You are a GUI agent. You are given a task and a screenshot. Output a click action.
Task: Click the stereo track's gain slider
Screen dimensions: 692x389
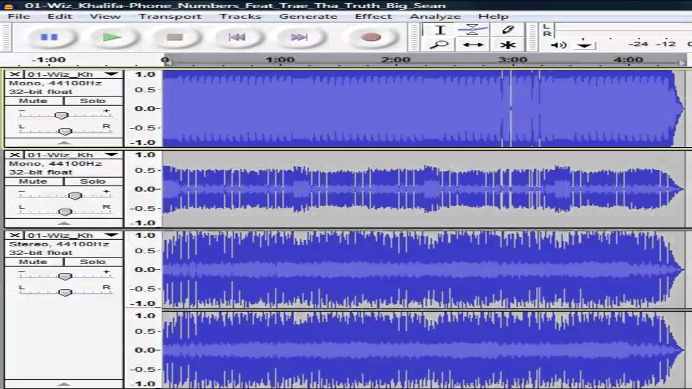(x=65, y=276)
